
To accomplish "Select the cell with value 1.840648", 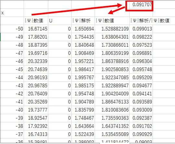I will [x=83, y=45].
